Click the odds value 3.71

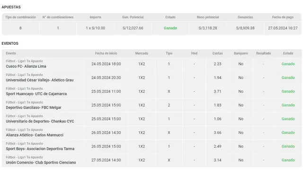point(217,91)
